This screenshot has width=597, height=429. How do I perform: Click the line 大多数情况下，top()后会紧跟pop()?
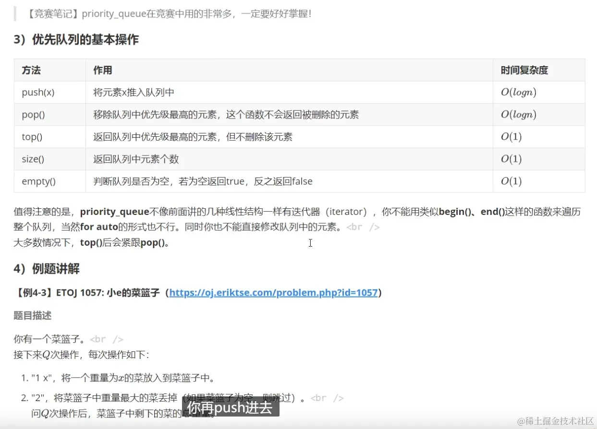pyautogui.click(x=92, y=242)
